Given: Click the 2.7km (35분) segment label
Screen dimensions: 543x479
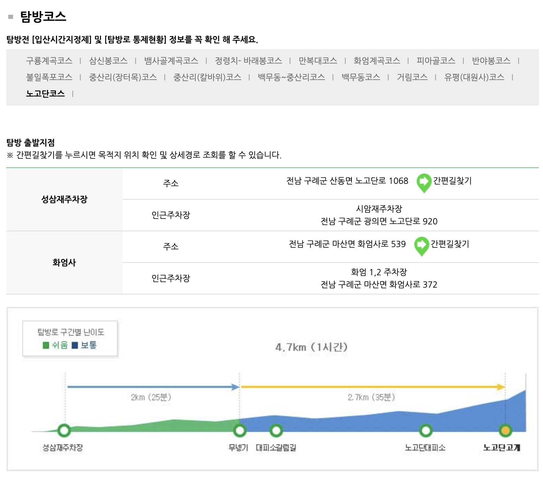Looking at the screenshot, I should click(371, 397).
